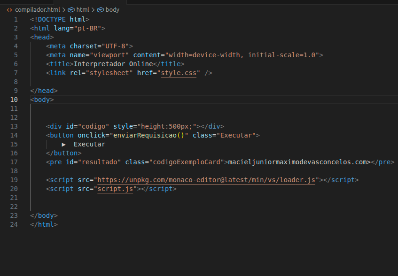Open the body breadcrumb segment

coord(112,10)
